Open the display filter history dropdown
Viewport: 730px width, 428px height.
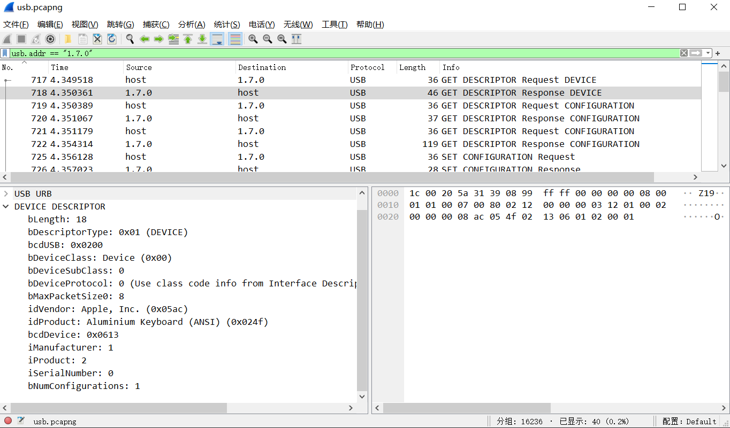pos(708,53)
